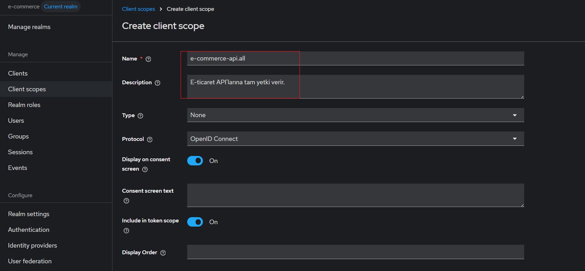Open Manage realms in the sidebar

(x=29, y=27)
